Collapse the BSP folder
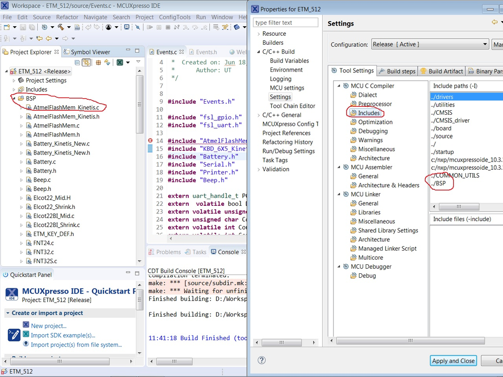 14,98
